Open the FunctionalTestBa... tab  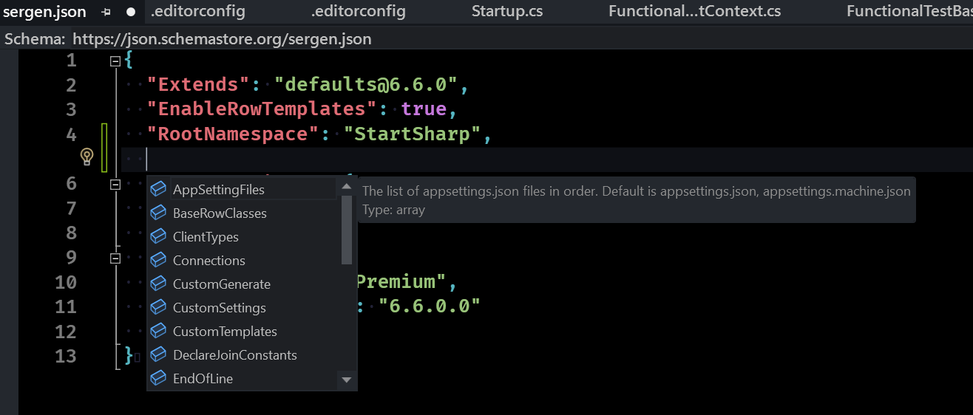pyautogui.click(x=909, y=11)
